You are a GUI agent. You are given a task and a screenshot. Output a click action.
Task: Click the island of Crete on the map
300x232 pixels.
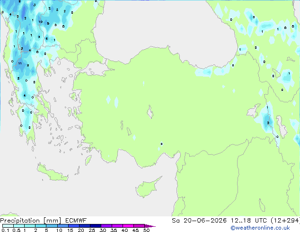pyautogui.click(x=53, y=173)
